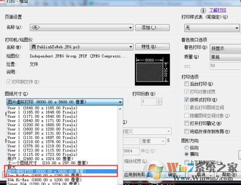Click the scale value field showing 5664
Image resolution: width=241 pixels, height=185 pixels.
(x=131, y=151)
